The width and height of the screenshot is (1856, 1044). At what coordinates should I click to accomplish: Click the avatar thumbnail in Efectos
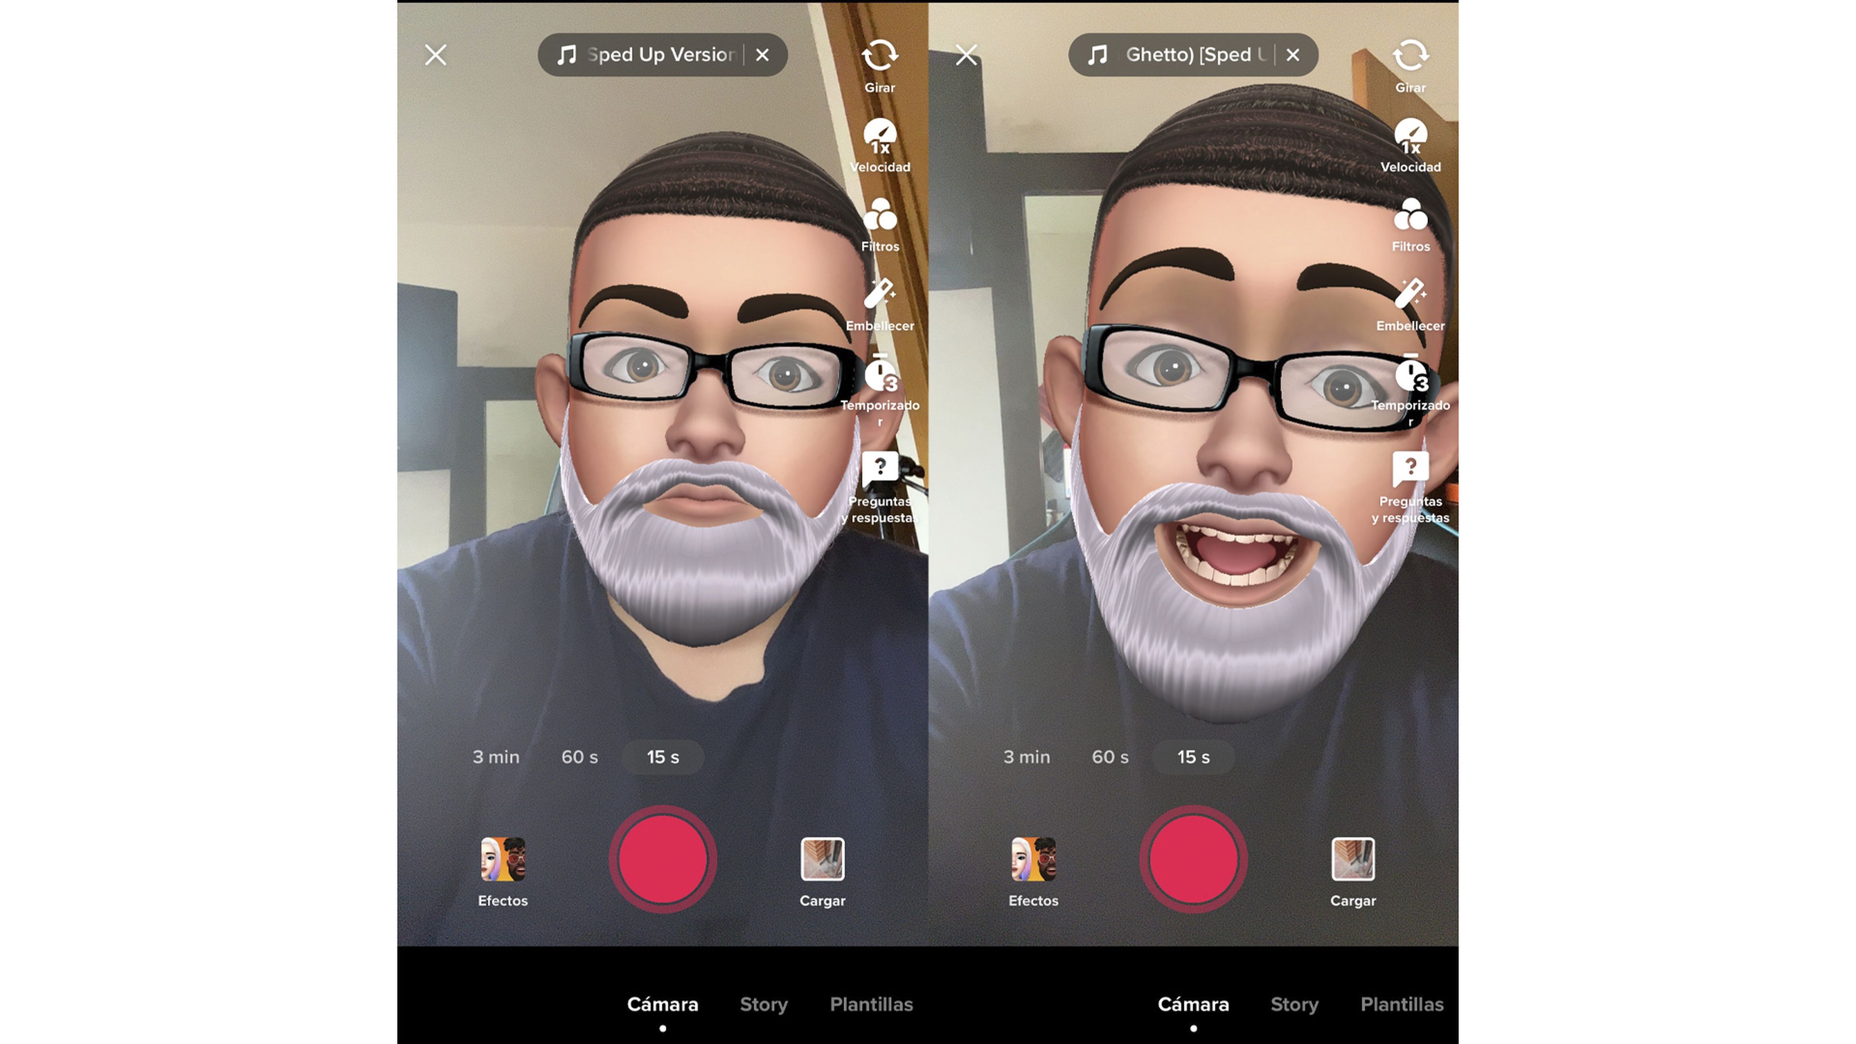(502, 860)
